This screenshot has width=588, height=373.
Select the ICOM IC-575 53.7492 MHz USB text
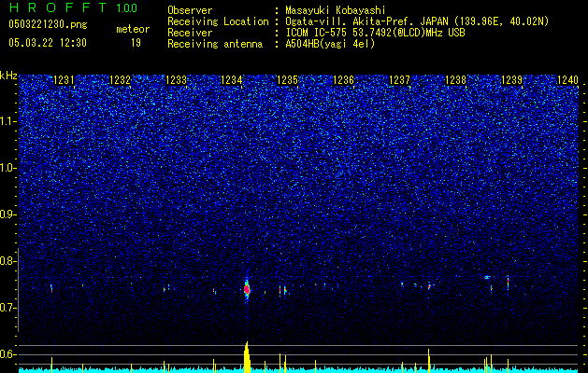[x=375, y=33]
